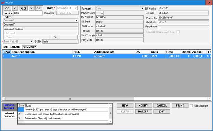Click the Customer1 address' field

(41, 29)
